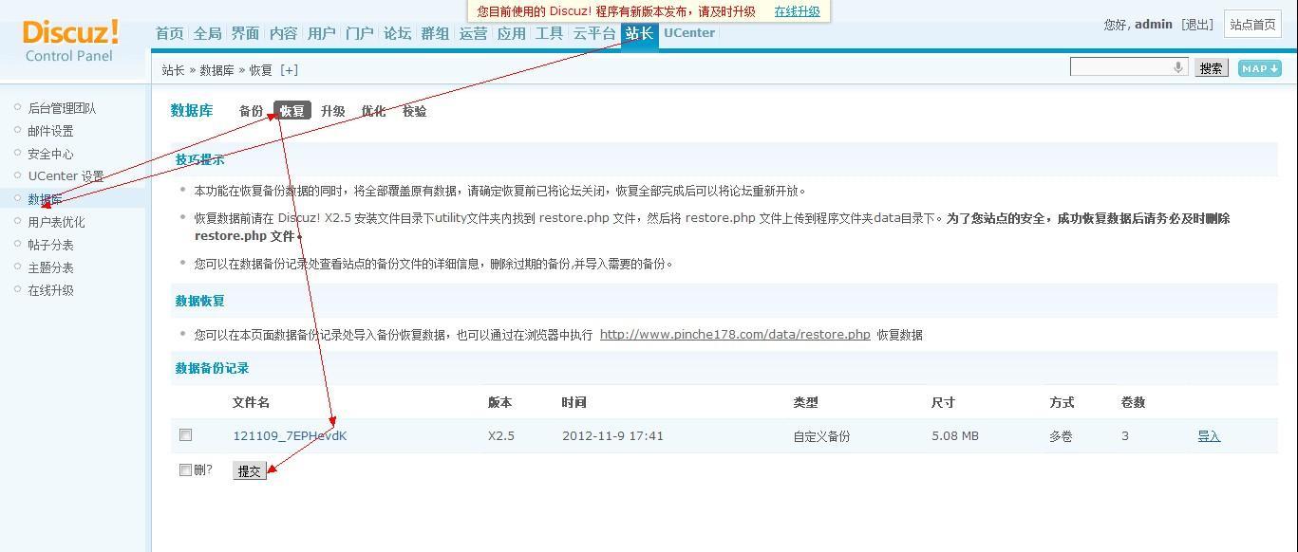Open the 全局 menu in top navigation

point(206,32)
